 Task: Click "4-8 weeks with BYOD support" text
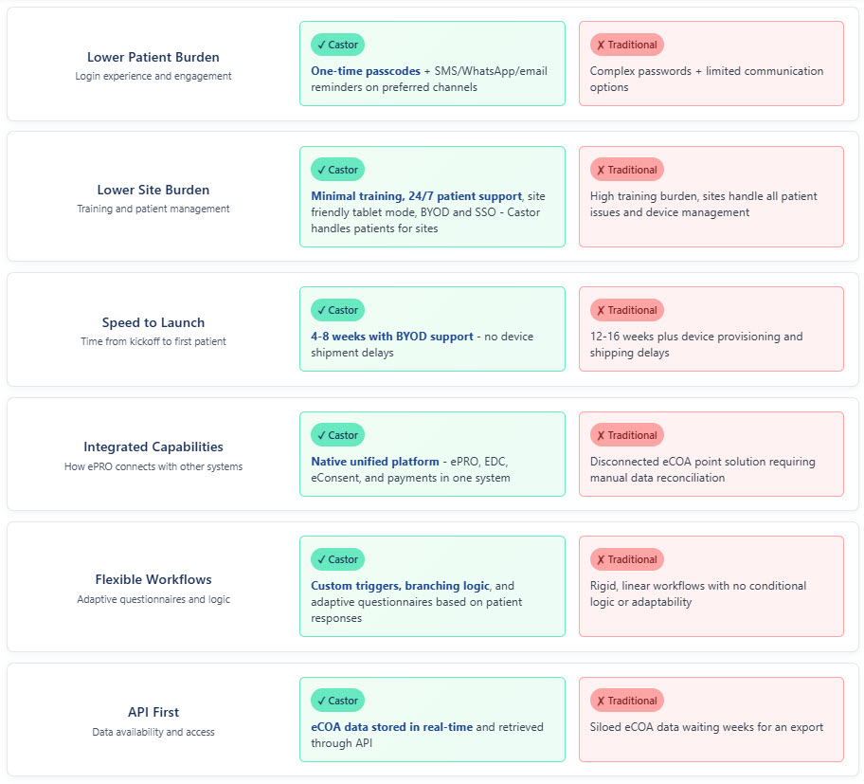tap(392, 337)
